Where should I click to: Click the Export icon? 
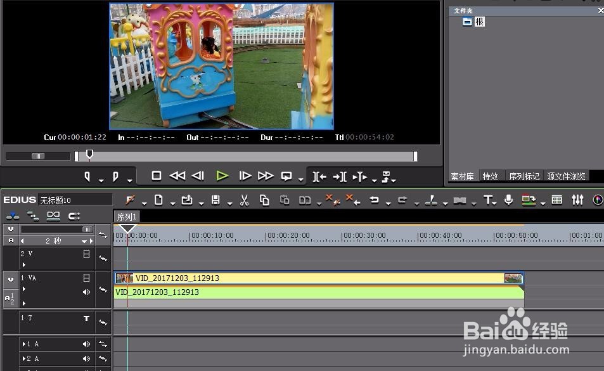529,200
